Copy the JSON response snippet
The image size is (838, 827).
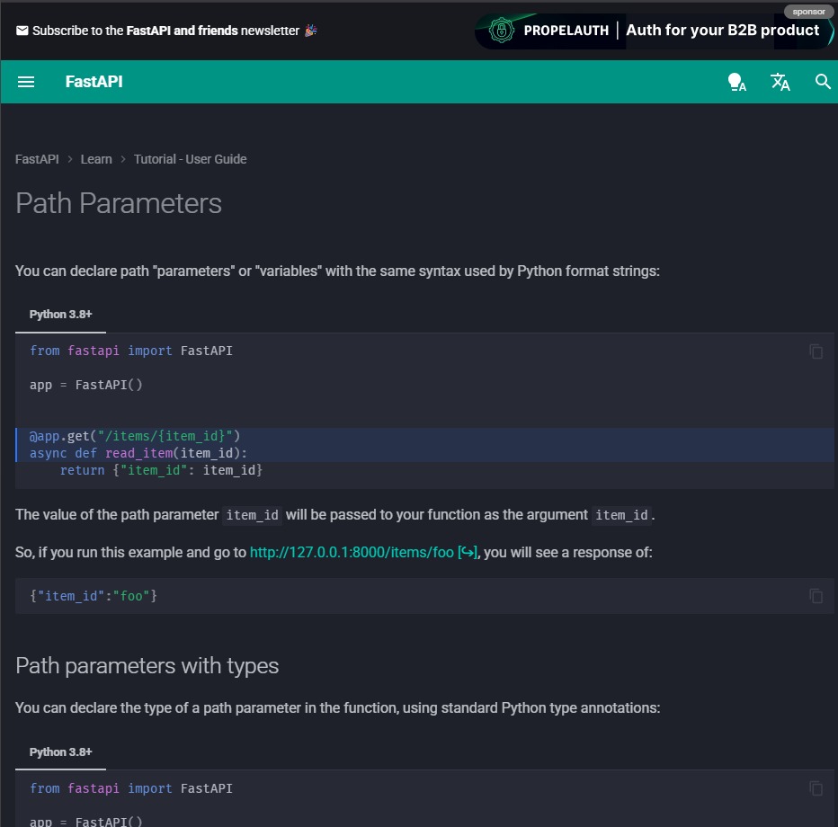[x=816, y=596]
